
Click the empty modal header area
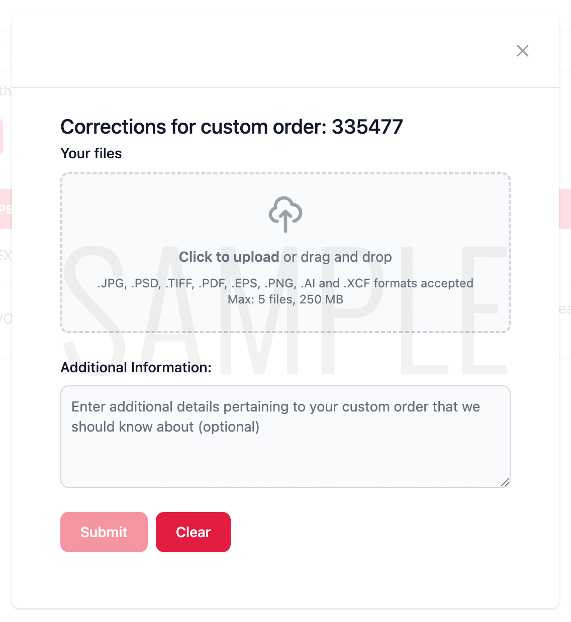(x=261, y=51)
